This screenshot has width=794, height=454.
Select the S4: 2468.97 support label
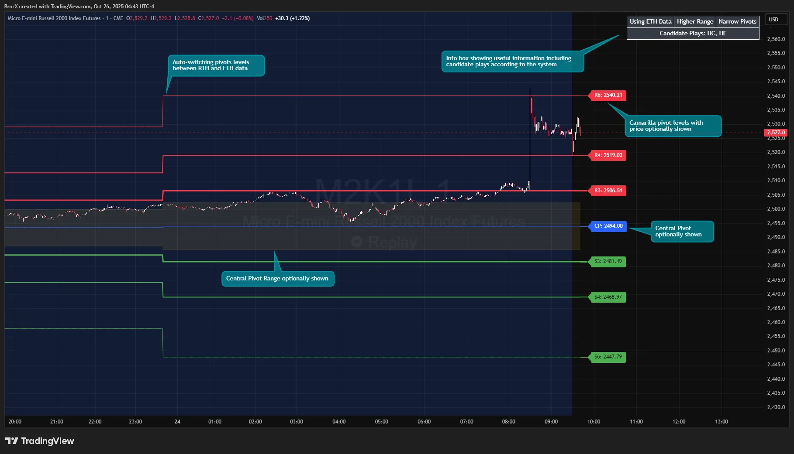coord(608,297)
